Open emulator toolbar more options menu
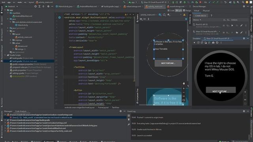This screenshot has height=142, width=253. click(221, 43)
